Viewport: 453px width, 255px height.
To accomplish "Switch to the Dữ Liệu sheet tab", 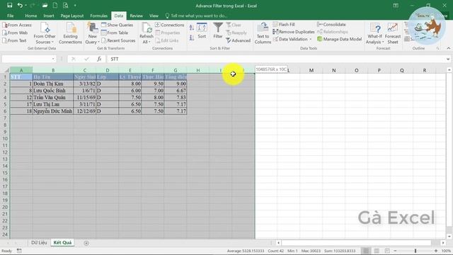I will (39, 242).
